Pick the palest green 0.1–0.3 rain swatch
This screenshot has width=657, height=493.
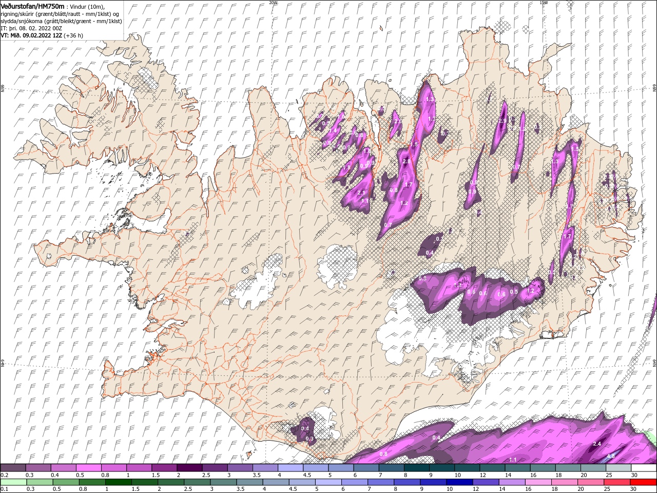click(x=13, y=482)
